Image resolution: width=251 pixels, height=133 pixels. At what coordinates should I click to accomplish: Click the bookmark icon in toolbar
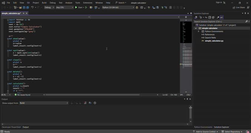(x=171, y=7)
